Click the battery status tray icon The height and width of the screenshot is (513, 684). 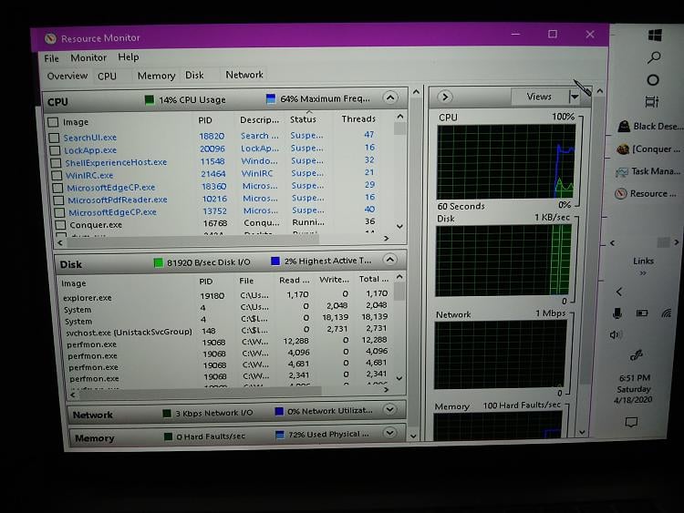(x=642, y=313)
